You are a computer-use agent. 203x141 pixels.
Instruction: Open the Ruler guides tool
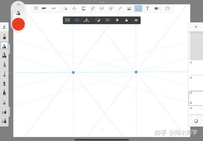[x=93, y=8]
